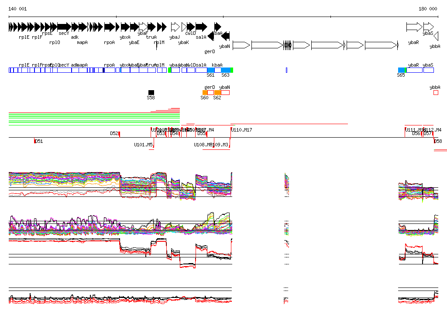Click first large white arrow after ybaN
Viewport: 447px width, 311px height.
pos(241,45)
